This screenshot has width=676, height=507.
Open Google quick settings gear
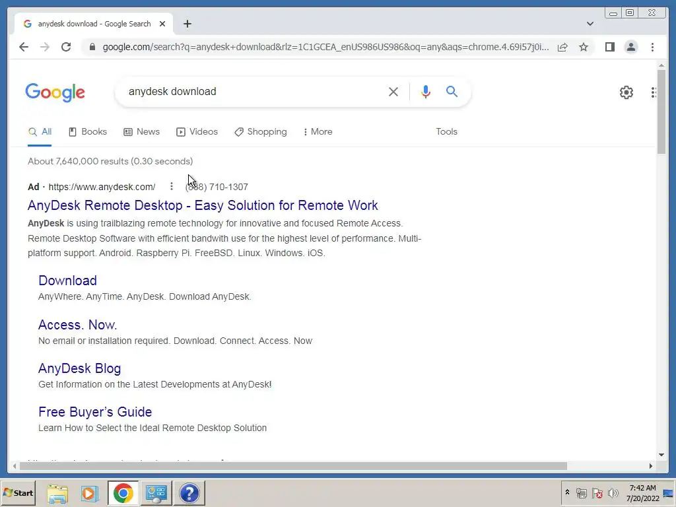click(x=626, y=92)
